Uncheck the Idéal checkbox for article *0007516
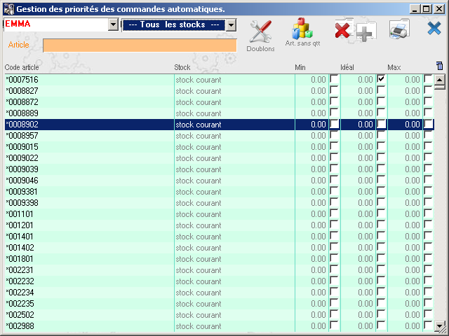The height and width of the screenshot is (336, 449). 382,79
